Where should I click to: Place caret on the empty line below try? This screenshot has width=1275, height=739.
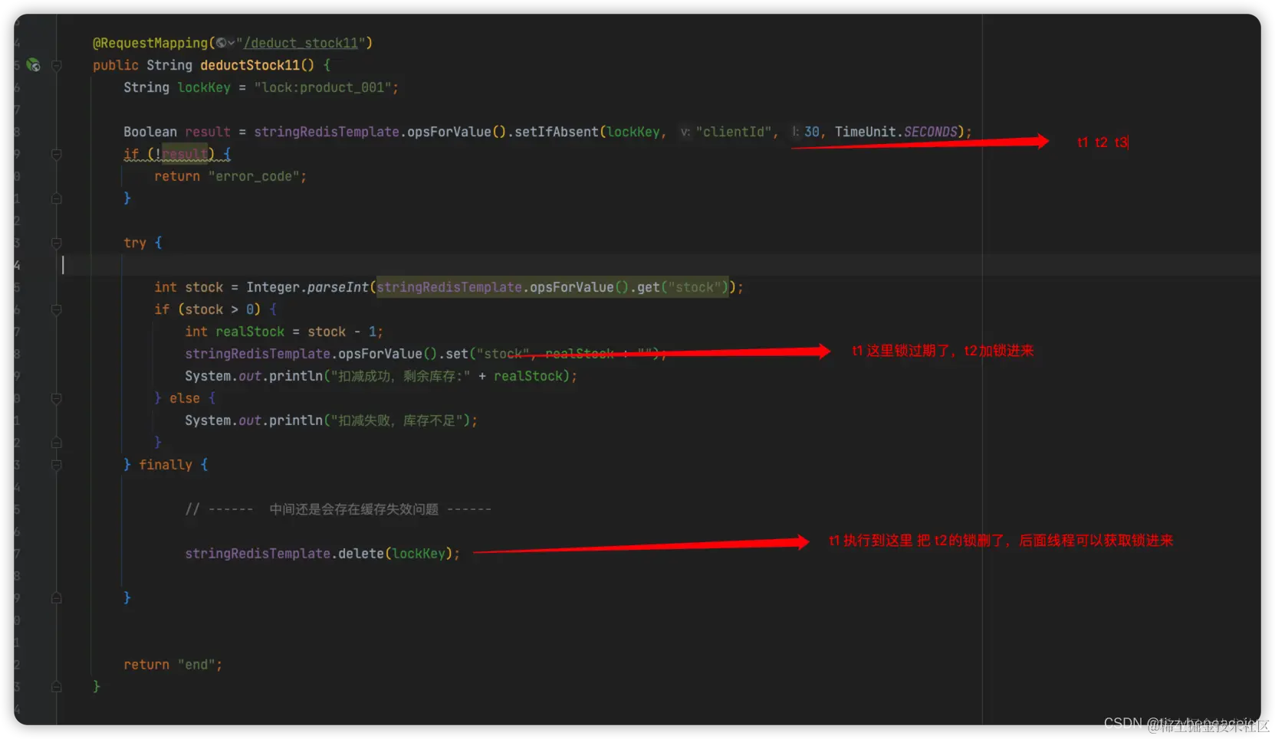(x=659, y=265)
